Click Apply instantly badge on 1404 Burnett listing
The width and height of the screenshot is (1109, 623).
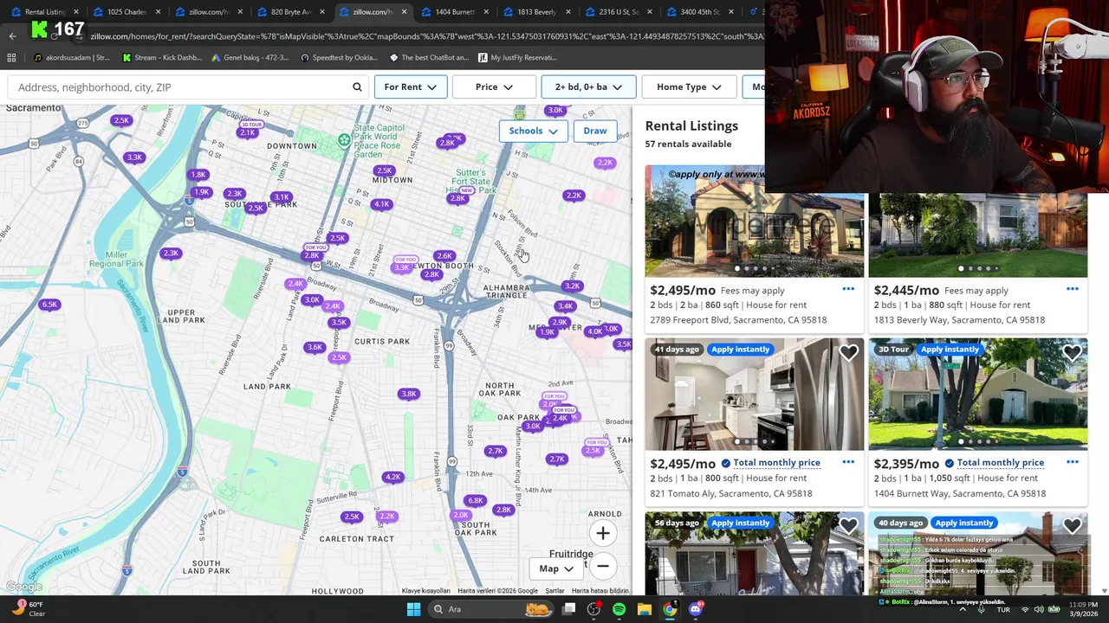(x=950, y=350)
